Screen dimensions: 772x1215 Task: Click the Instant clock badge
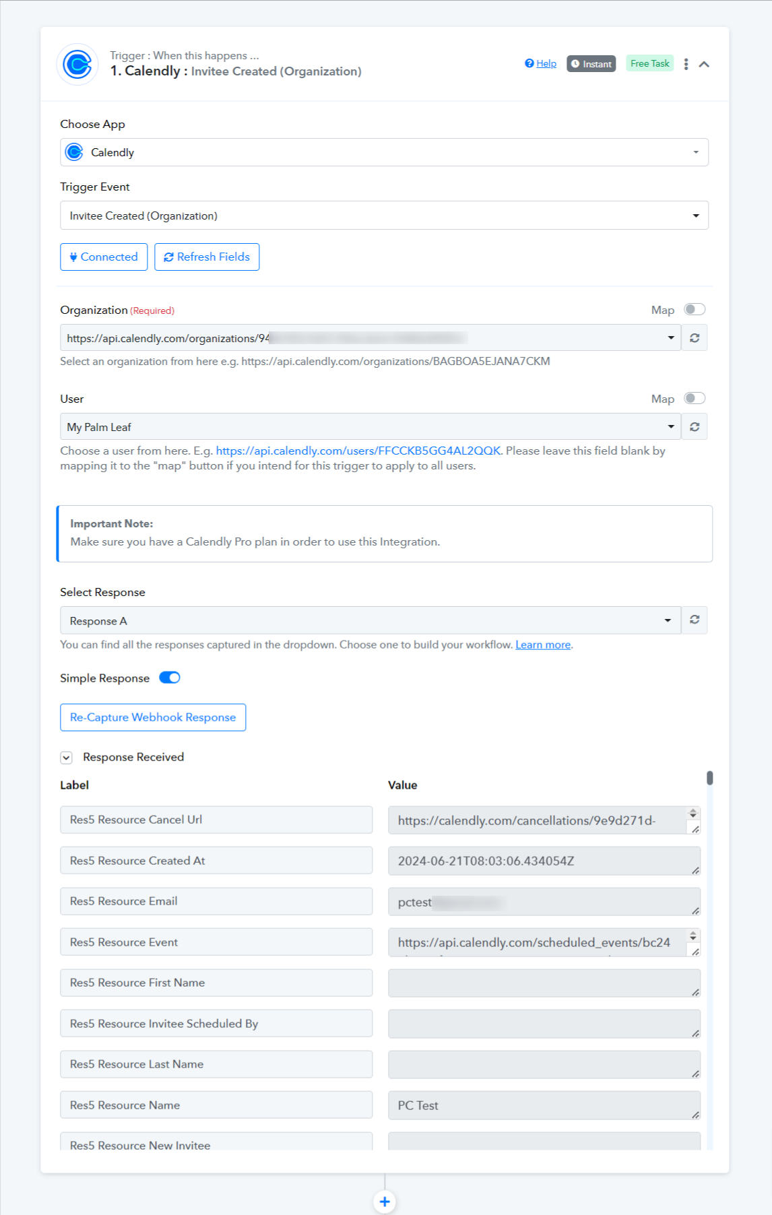tap(591, 64)
